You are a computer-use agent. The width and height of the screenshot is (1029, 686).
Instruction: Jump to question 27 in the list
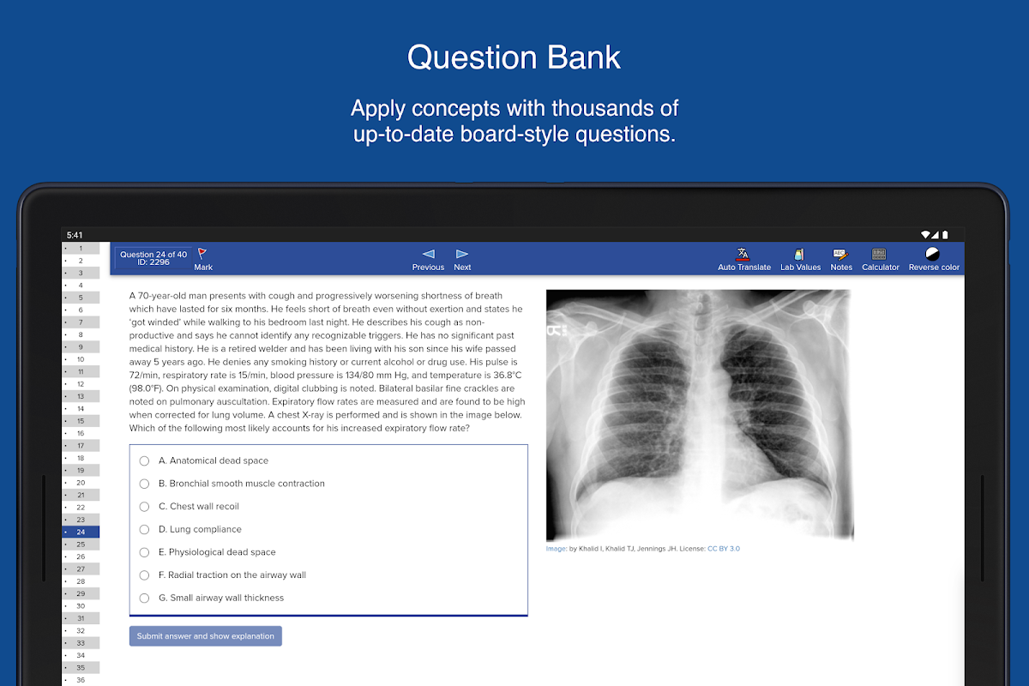click(x=81, y=569)
